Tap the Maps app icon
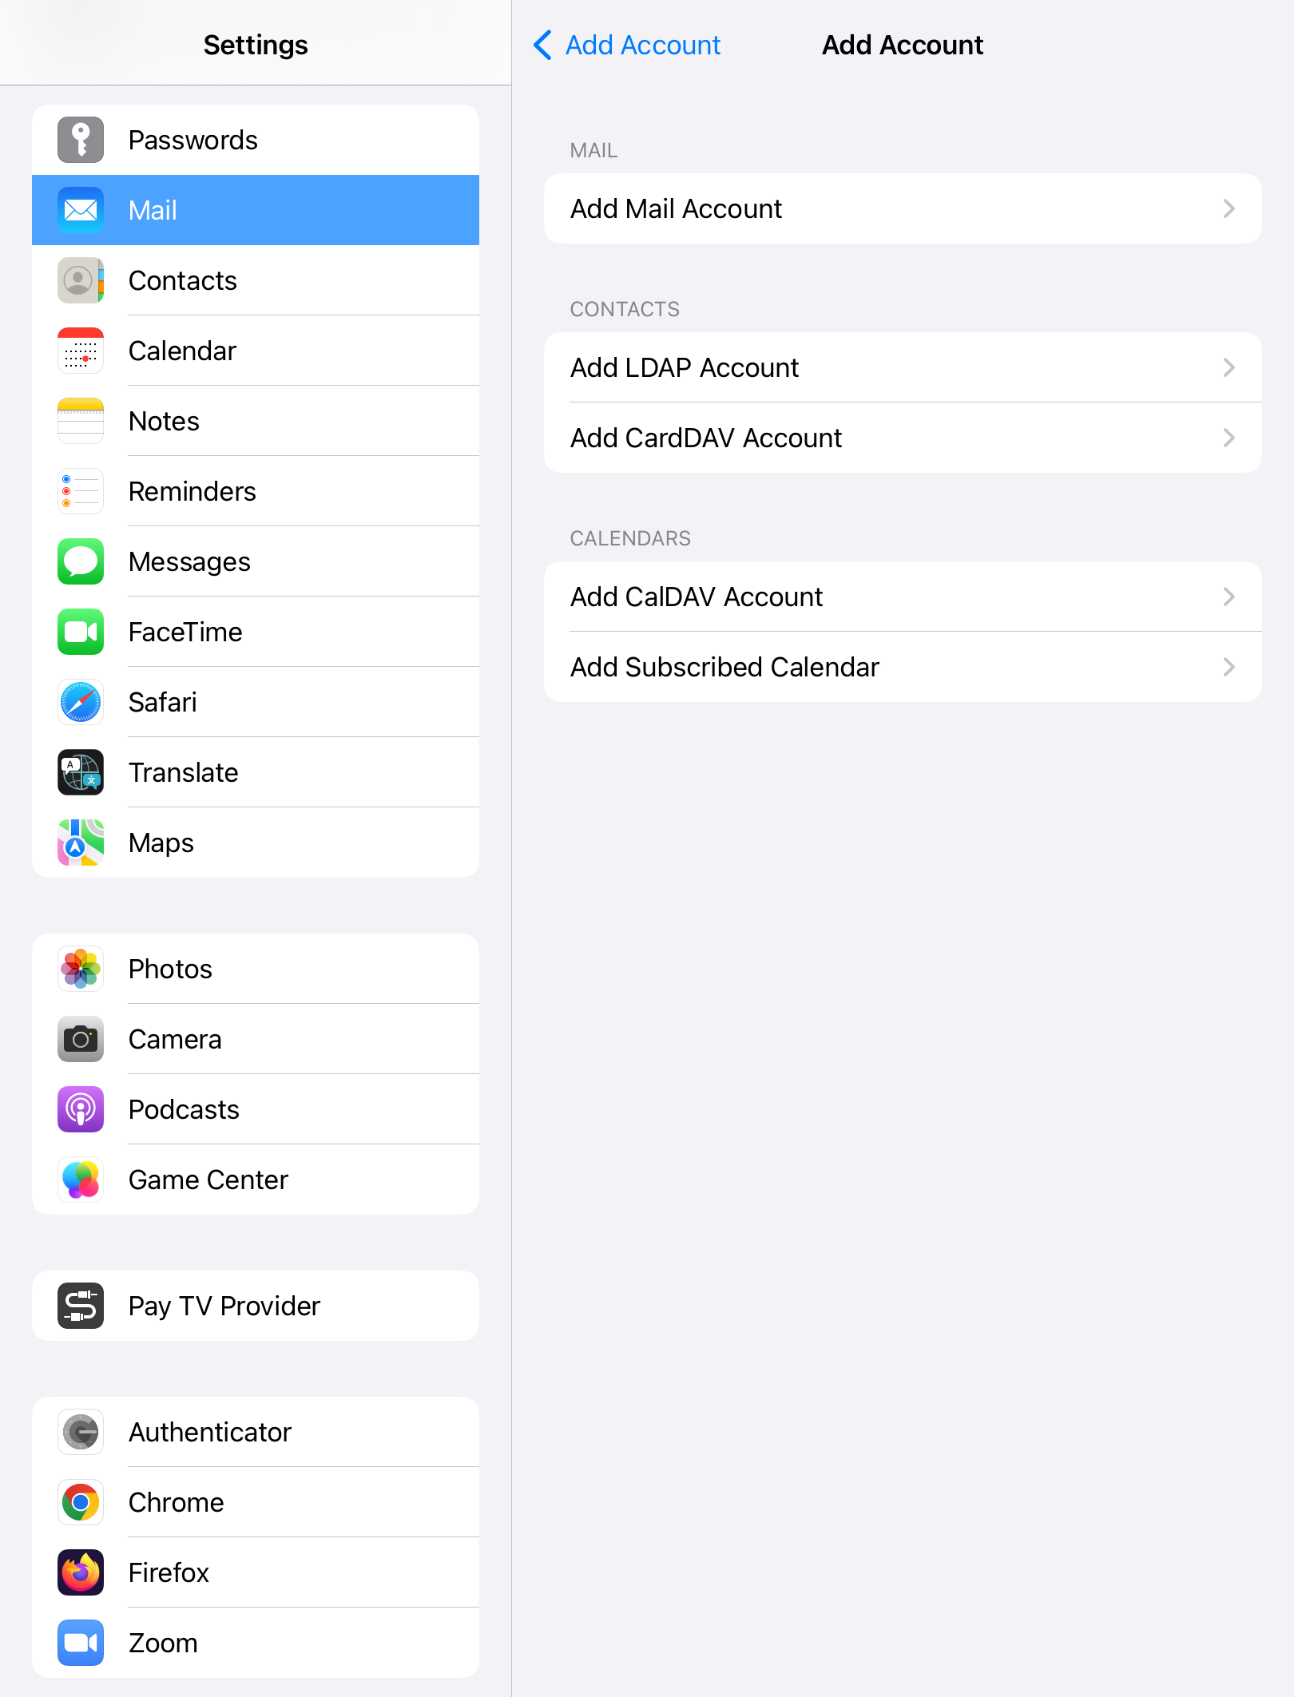 (x=81, y=843)
